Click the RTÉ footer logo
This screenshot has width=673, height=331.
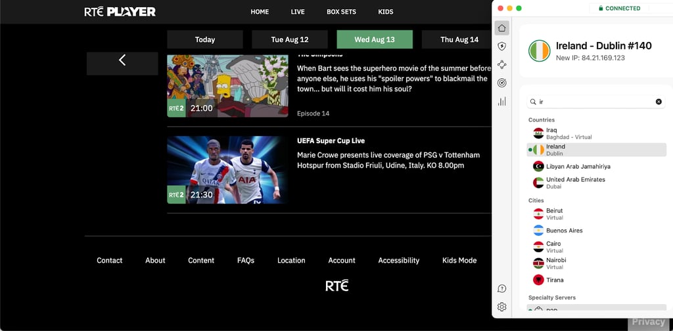[x=337, y=286]
